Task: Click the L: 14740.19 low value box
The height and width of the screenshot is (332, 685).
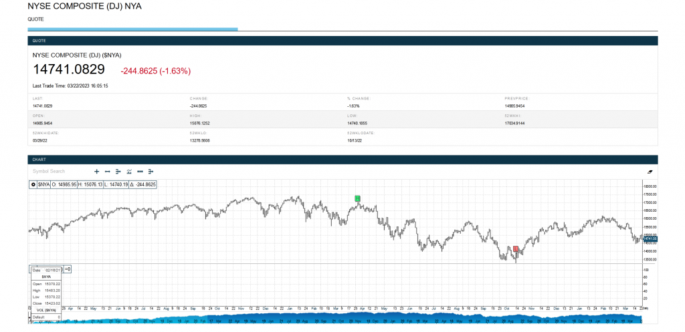Action: point(116,184)
